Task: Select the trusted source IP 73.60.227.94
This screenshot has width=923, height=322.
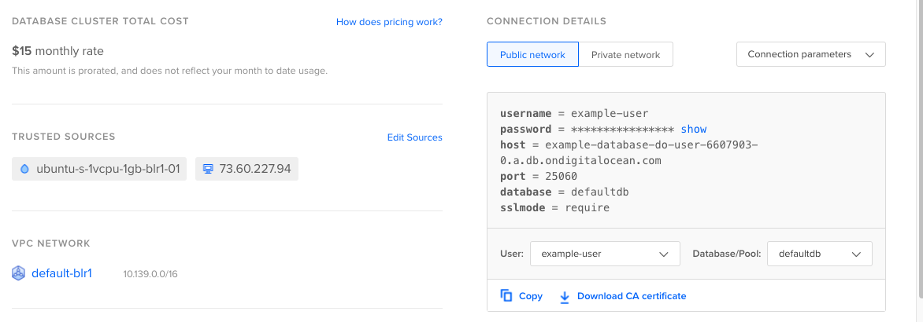Action: [247, 169]
